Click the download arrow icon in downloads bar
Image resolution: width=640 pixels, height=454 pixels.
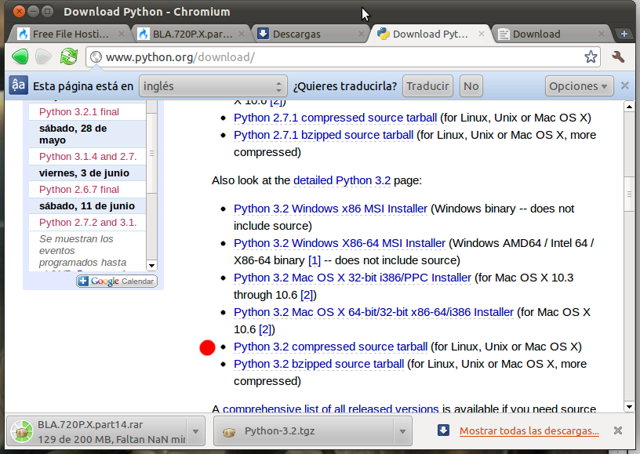(x=443, y=430)
